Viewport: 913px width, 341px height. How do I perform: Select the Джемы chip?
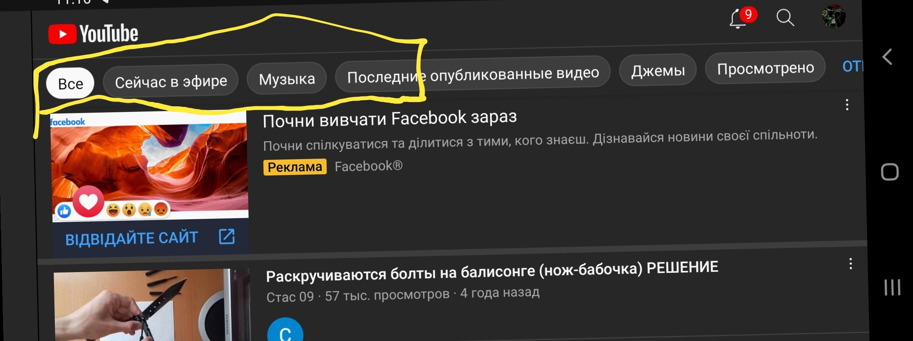pyautogui.click(x=658, y=70)
